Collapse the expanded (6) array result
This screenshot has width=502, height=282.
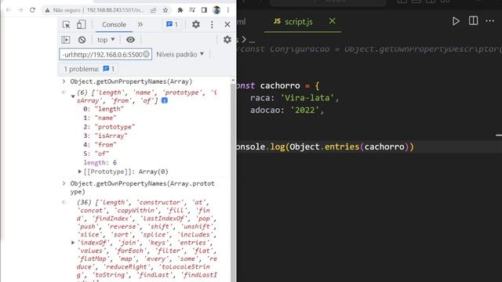(73, 96)
